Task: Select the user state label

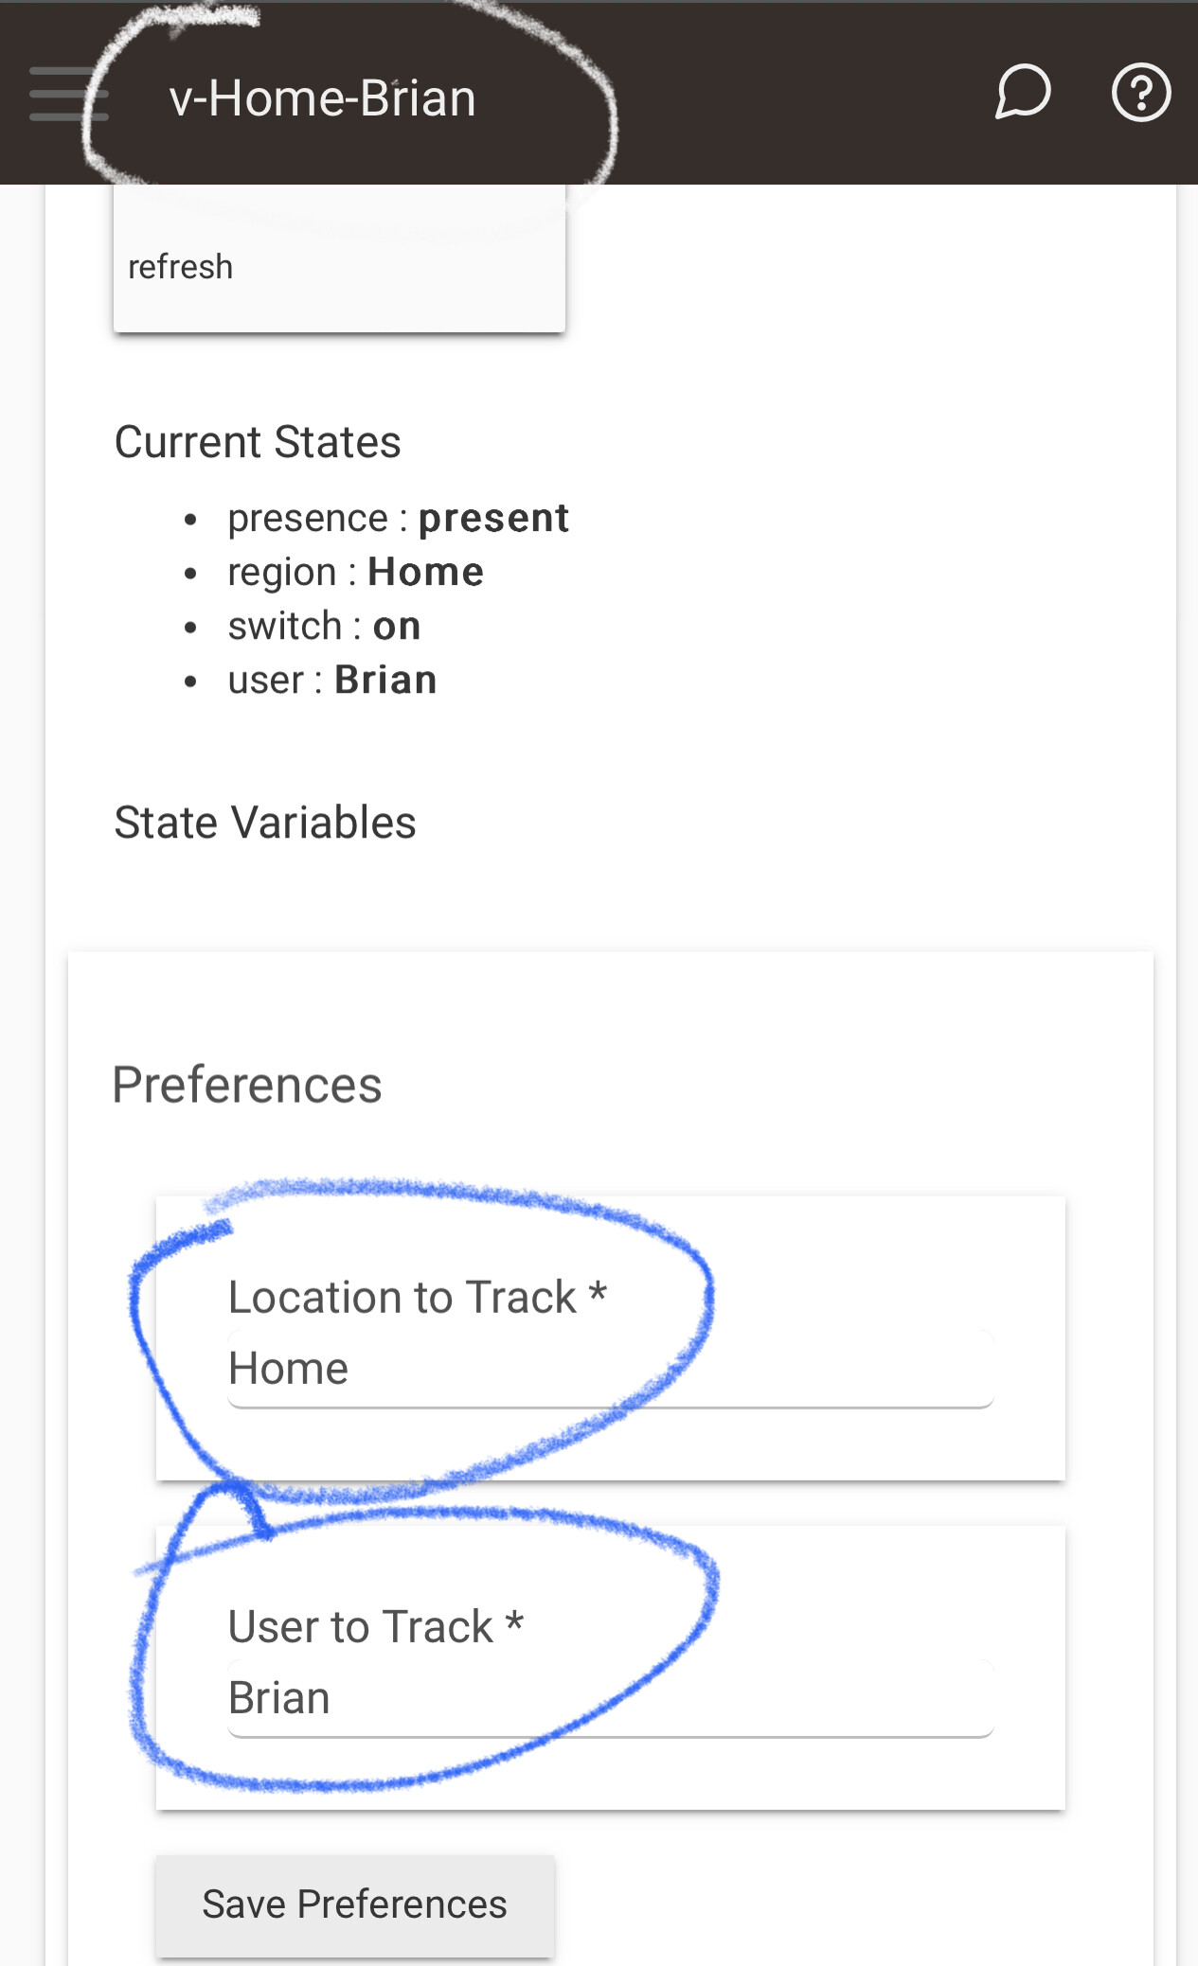Action: point(266,681)
